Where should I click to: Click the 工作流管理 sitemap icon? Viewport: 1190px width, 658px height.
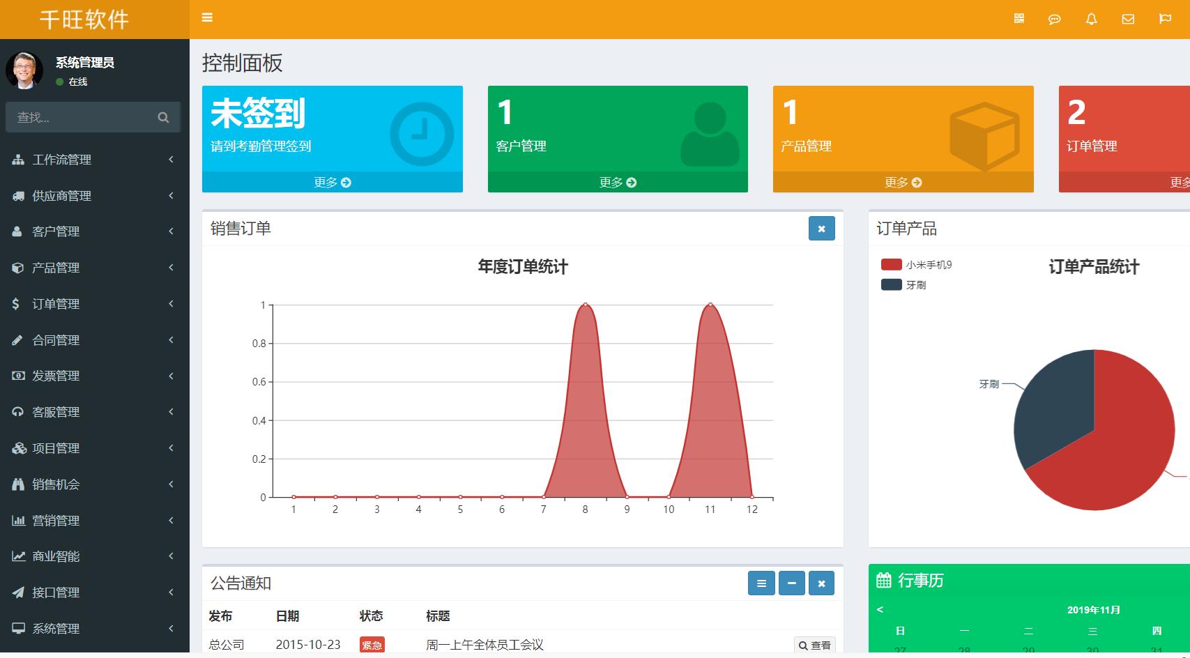[x=18, y=160]
